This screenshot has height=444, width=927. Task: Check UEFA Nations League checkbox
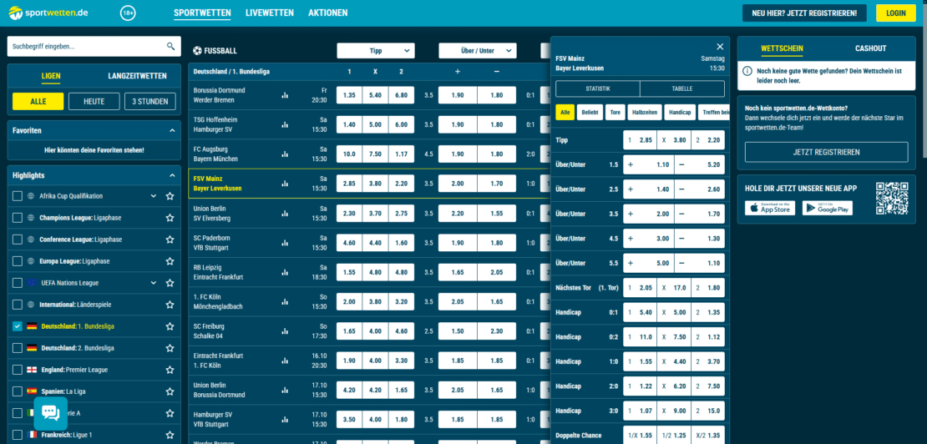pos(18,283)
